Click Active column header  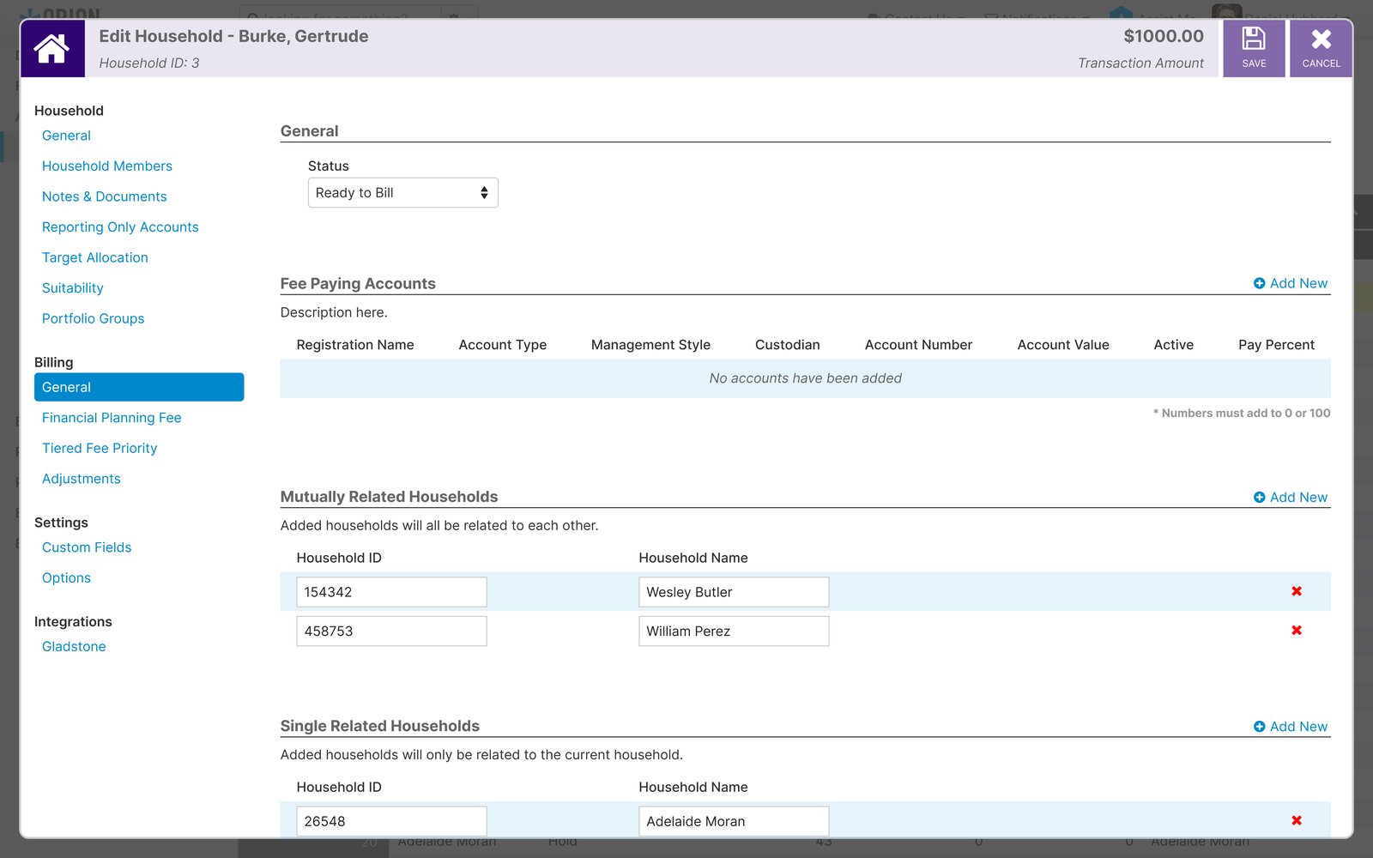pos(1174,345)
